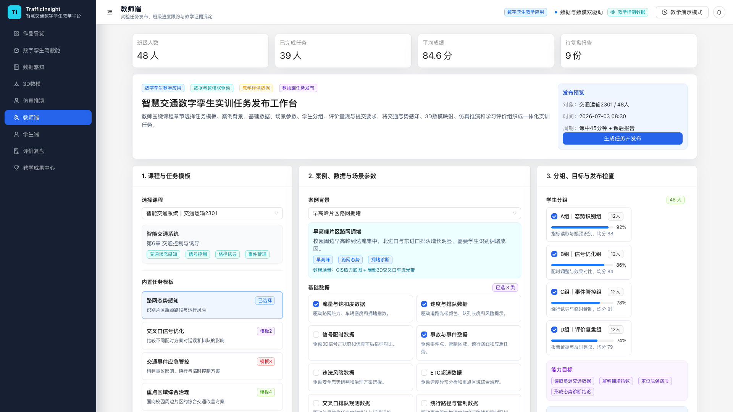The height and width of the screenshot is (412, 733).
Task: Click the 教师端 people icon
Action: [x=16, y=117]
